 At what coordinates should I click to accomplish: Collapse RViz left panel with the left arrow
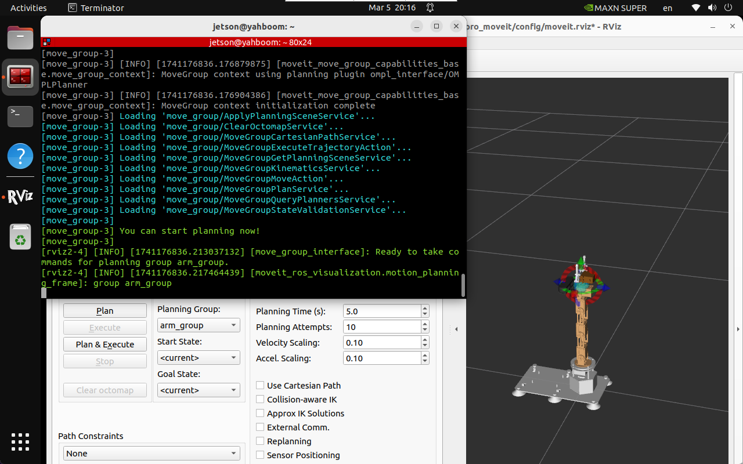pos(456,329)
